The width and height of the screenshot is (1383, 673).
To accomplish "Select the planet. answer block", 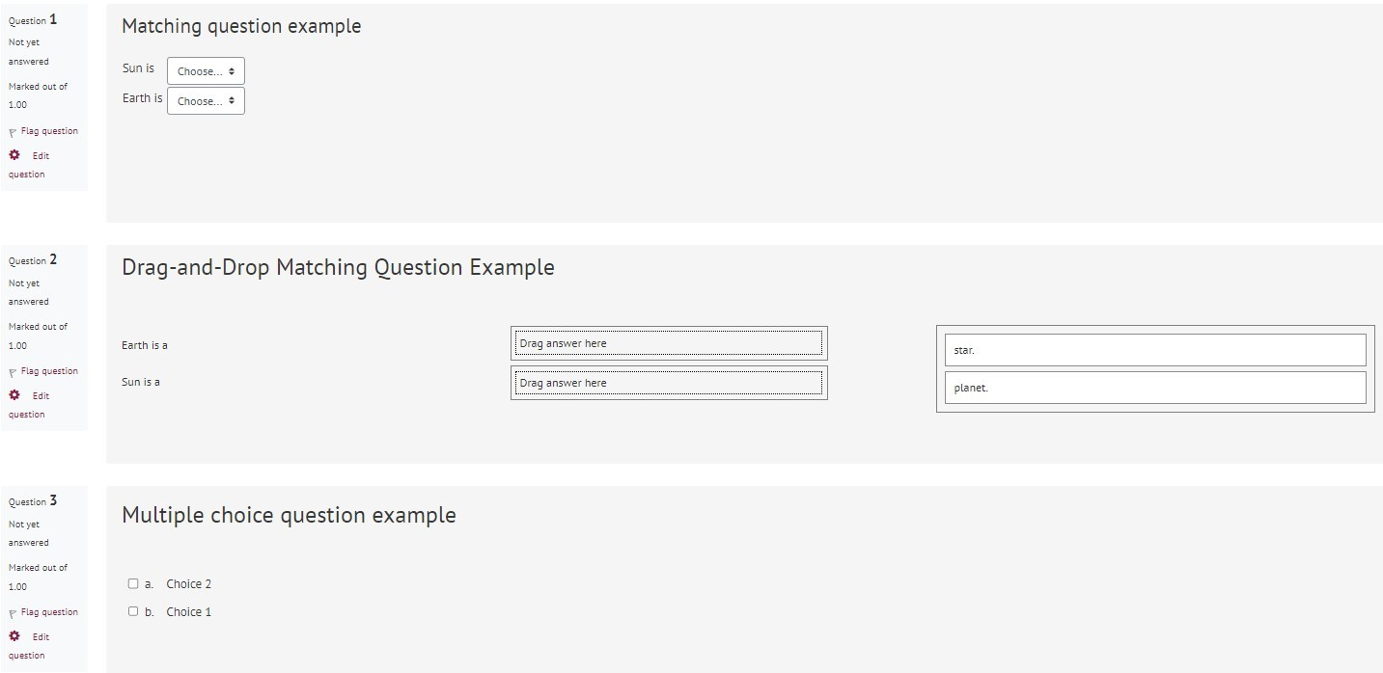I will [1155, 388].
